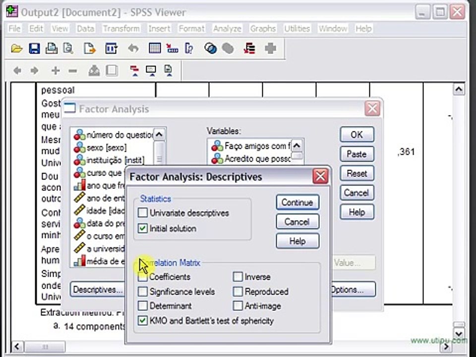Enable Significance levels checkbox
Viewport: 476px width, 357px height.
tap(143, 292)
